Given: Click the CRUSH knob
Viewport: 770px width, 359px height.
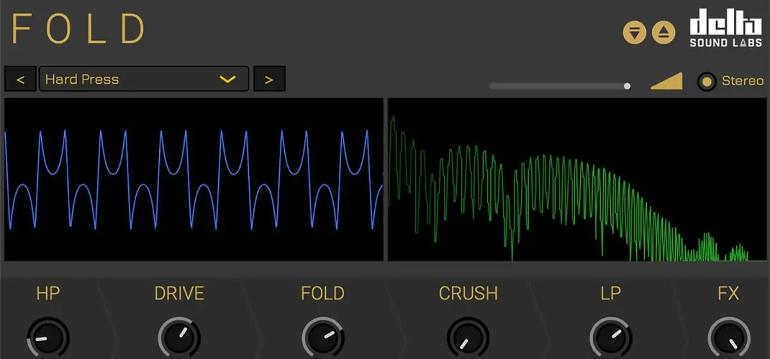Looking at the screenshot, I should point(468,338).
